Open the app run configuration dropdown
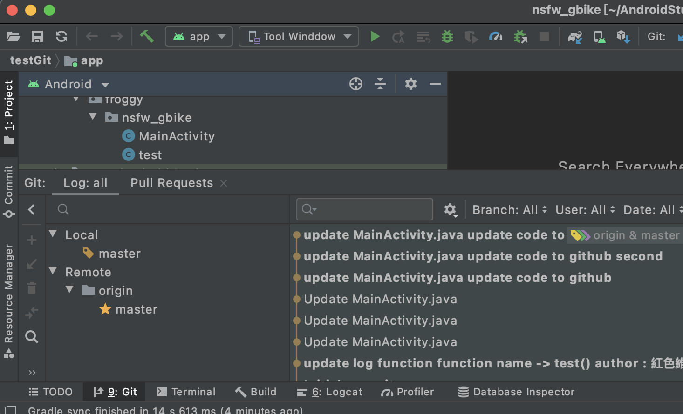Viewport: 683px width, 414px height. tap(199, 36)
